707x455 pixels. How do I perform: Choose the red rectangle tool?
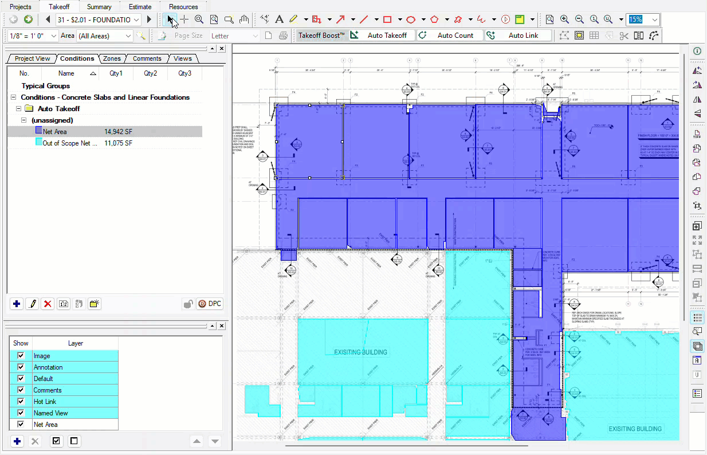point(387,19)
